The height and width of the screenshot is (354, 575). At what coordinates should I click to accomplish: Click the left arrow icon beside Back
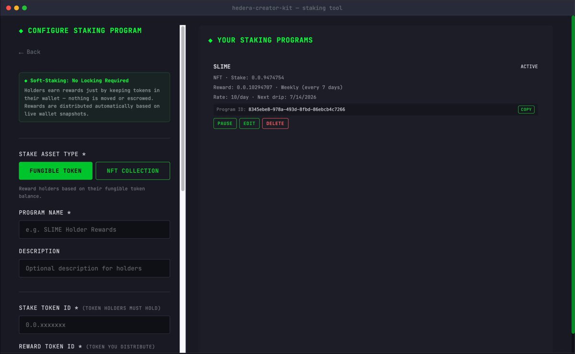[x=21, y=52]
